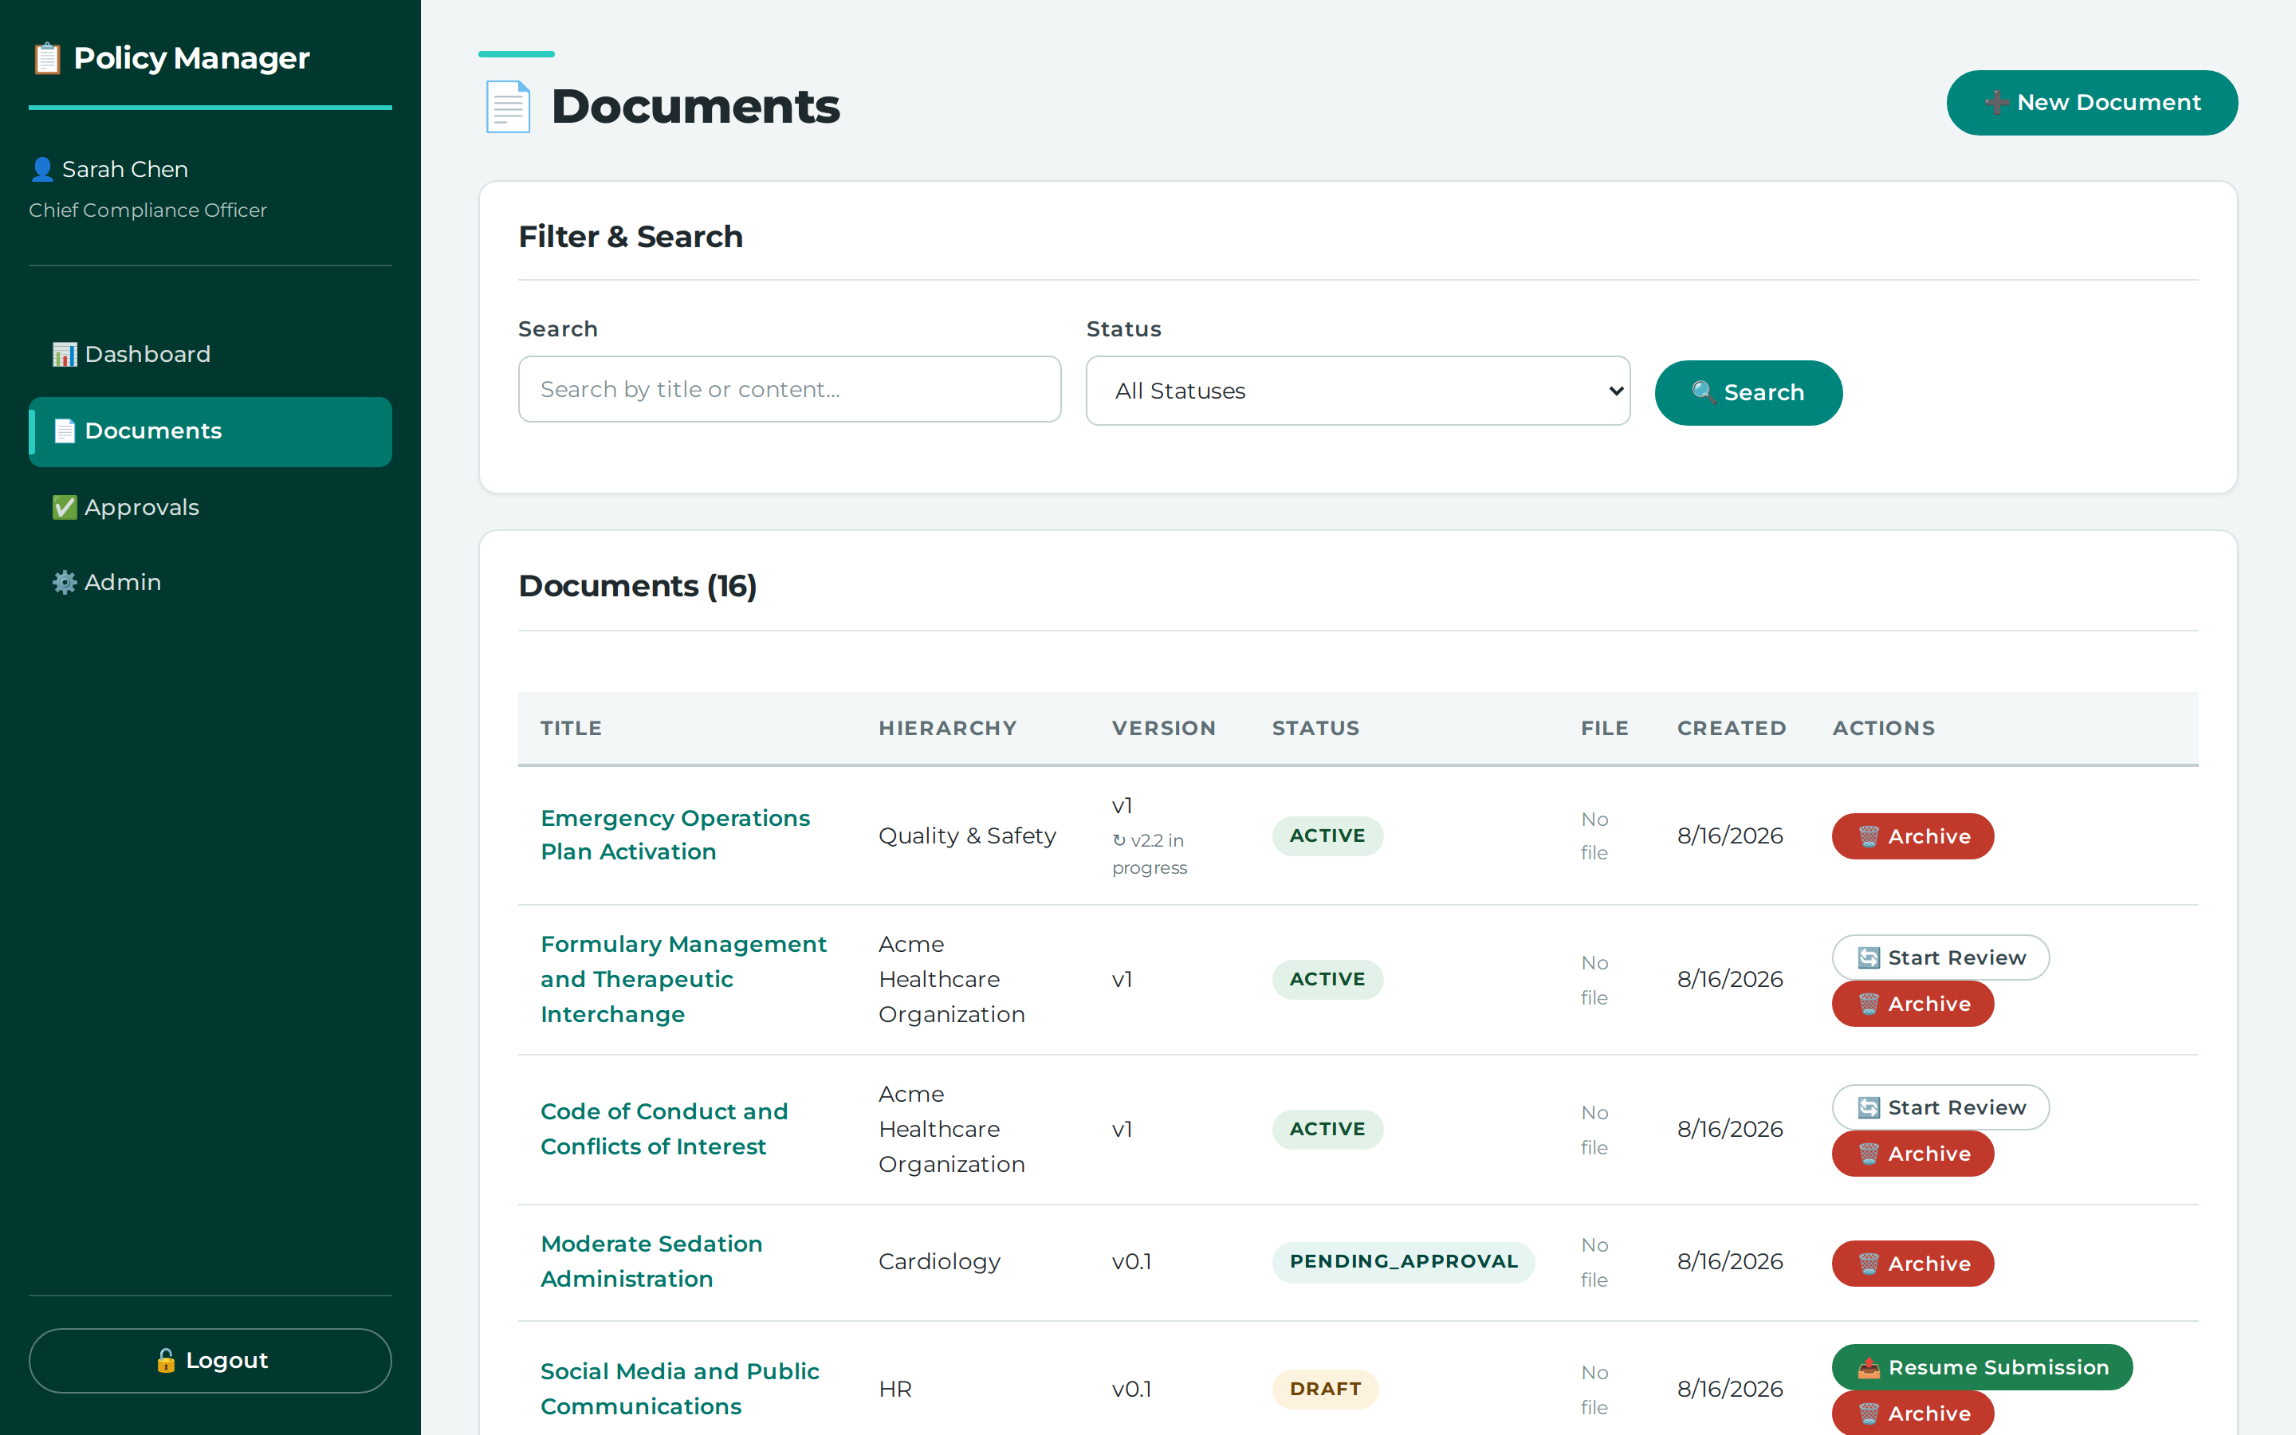Focus the search by title or content field
The image size is (2296, 1435).
[789, 389]
